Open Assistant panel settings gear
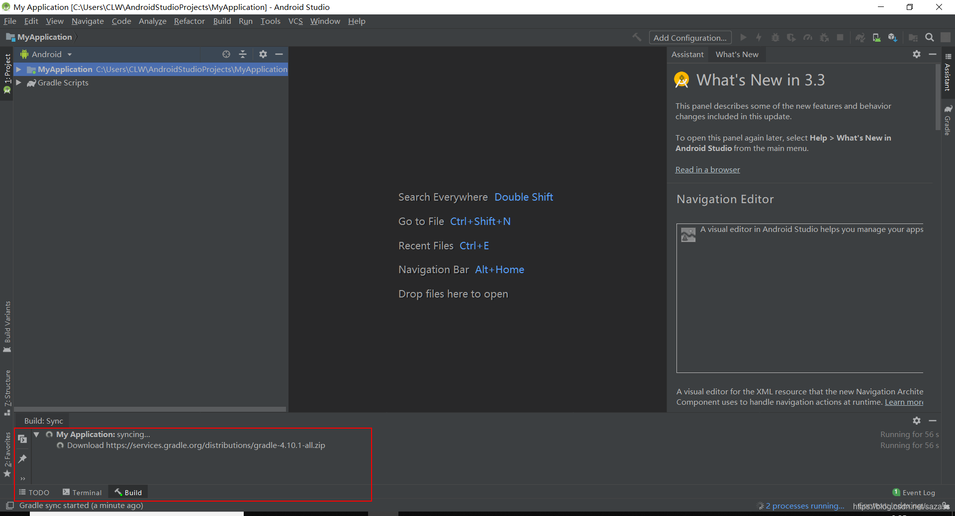The image size is (955, 516). [x=917, y=54]
